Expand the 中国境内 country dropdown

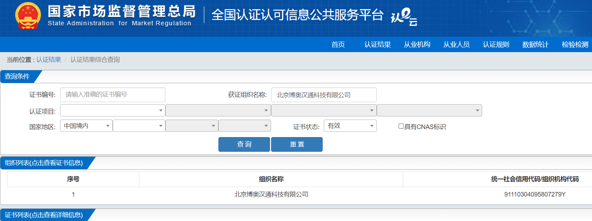pos(86,126)
